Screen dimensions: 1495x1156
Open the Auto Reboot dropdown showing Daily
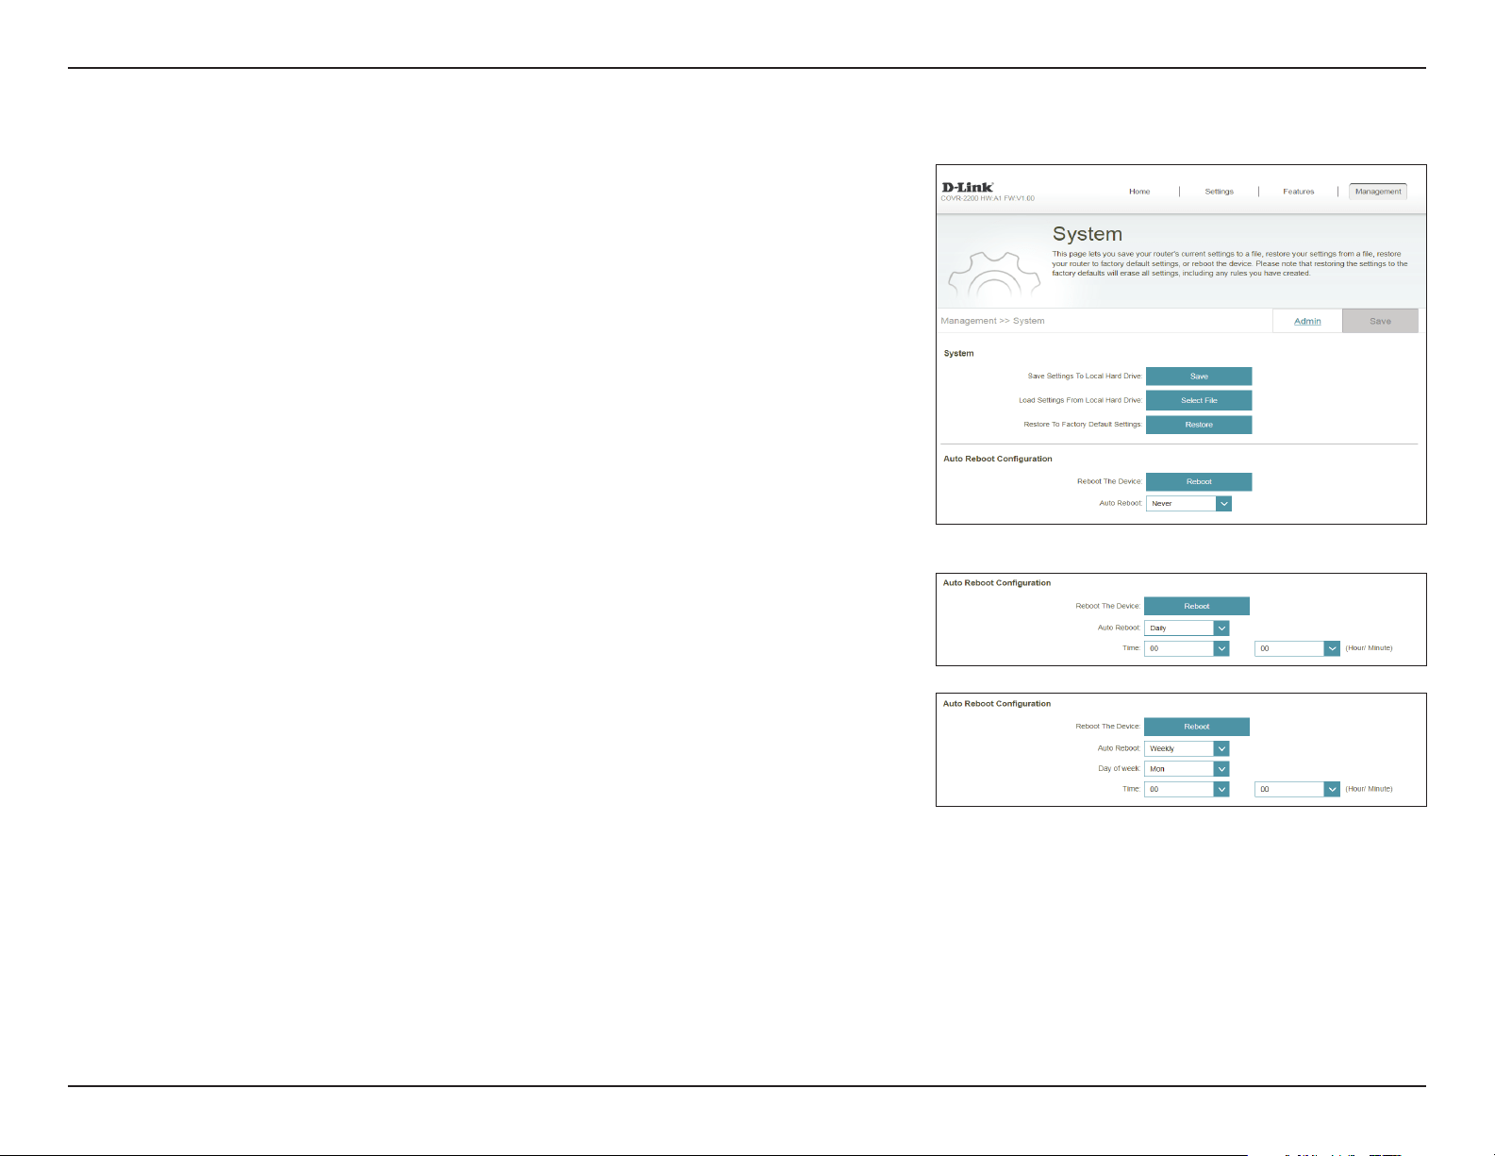[1187, 628]
